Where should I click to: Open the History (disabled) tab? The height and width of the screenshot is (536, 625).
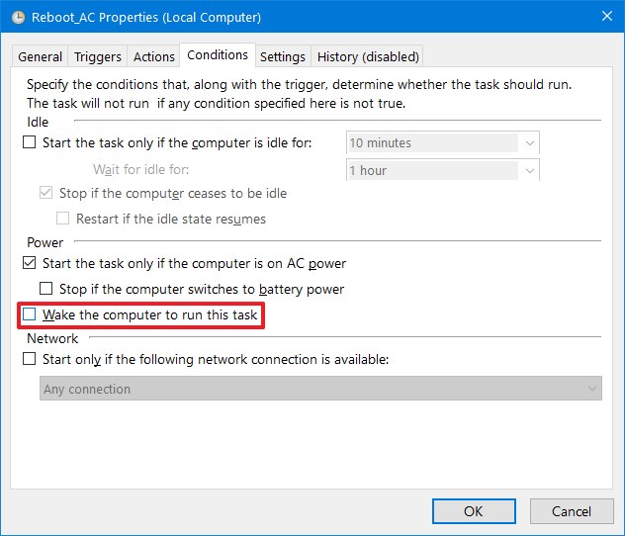point(368,56)
